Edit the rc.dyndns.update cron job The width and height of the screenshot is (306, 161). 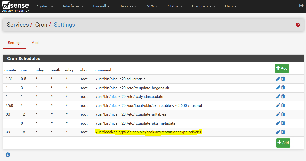click(x=278, y=96)
